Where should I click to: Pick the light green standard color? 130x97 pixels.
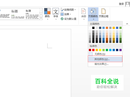click(x=103, y=50)
